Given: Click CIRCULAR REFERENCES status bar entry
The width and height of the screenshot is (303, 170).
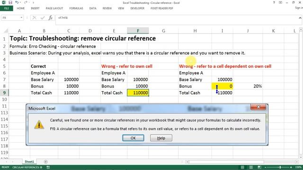Looking at the screenshot, I should point(27,167).
